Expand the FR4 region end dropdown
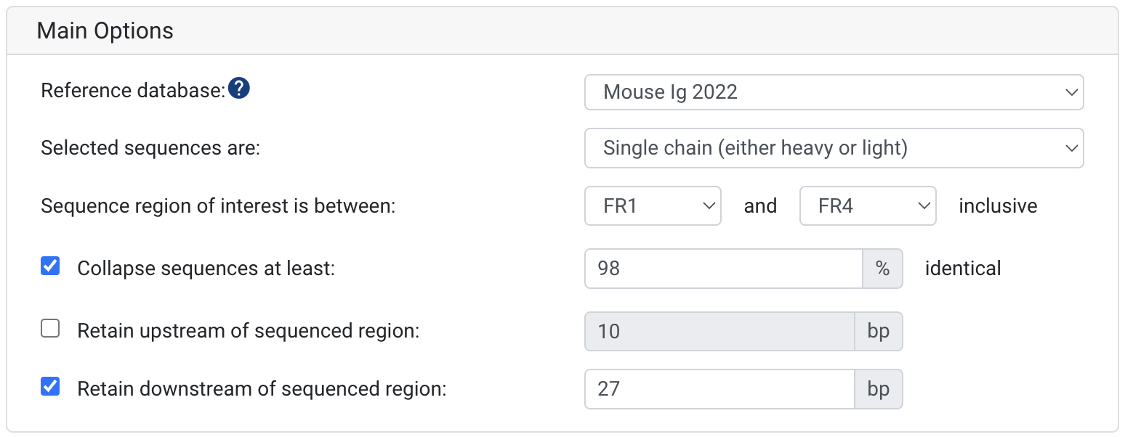 point(867,206)
